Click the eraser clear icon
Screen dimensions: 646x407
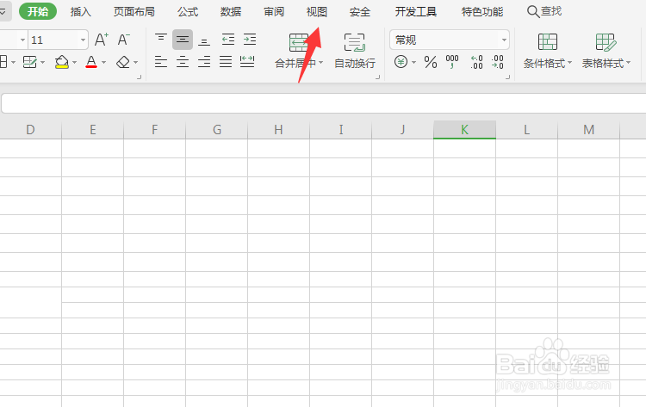(x=123, y=62)
